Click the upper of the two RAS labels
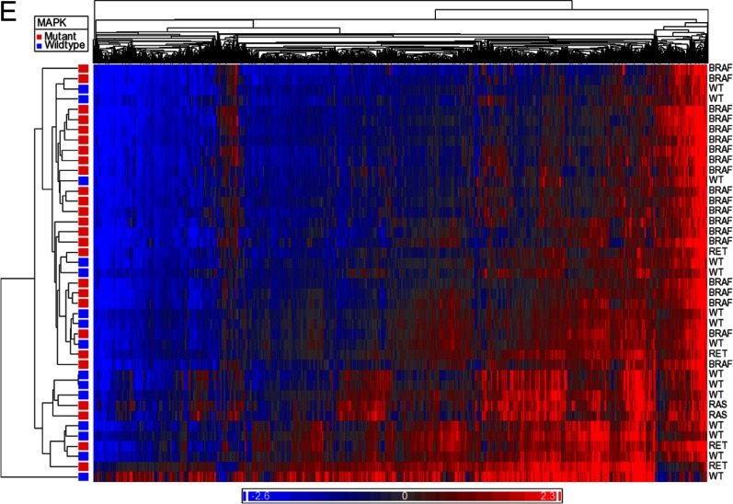 (x=717, y=405)
